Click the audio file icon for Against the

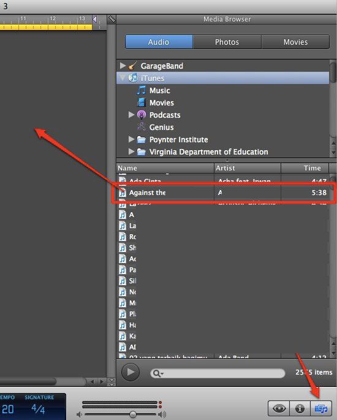[x=123, y=193]
